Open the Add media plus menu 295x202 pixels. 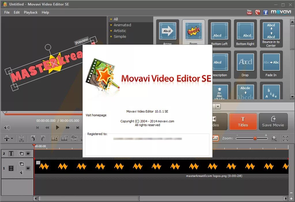8,138
